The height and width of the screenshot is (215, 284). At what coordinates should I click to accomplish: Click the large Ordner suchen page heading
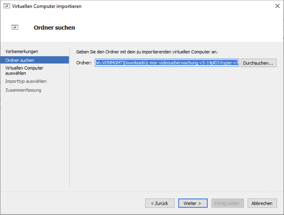coord(54,28)
